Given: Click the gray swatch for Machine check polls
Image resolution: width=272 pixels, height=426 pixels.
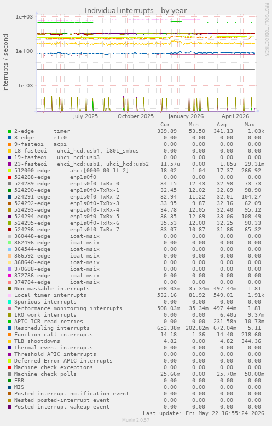Looking at the screenshot, I should pos(9,374).
